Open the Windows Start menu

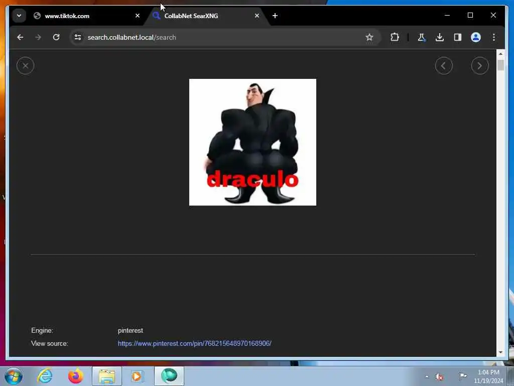click(14, 376)
